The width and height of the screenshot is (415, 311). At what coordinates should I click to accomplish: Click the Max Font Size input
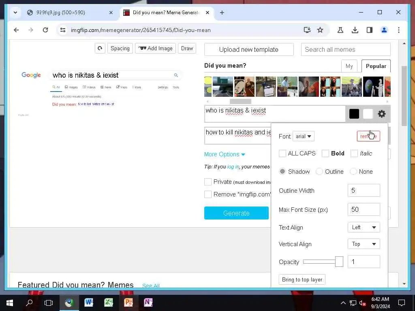(364, 210)
